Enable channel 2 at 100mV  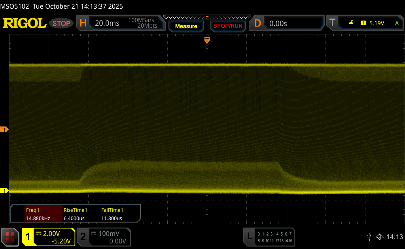104,237
